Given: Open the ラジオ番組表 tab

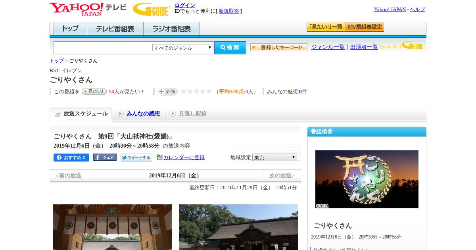Looking at the screenshot, I should [171, 29].
